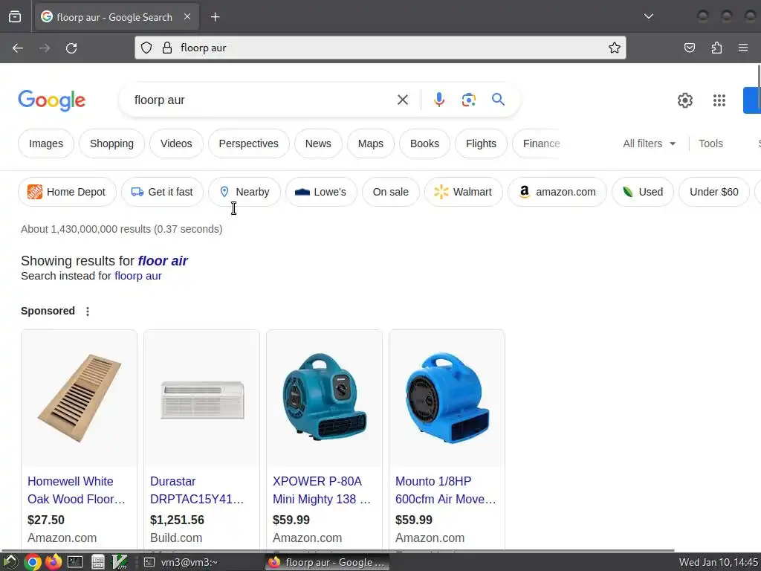761x571 pixels.
Task: Click the Durastar air conditioner image
Action: (x=202, y=399)
